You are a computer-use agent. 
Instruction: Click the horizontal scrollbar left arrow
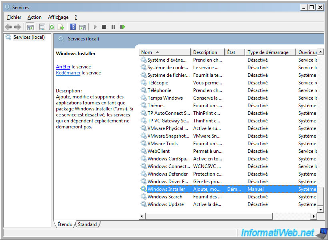point(142,216)
